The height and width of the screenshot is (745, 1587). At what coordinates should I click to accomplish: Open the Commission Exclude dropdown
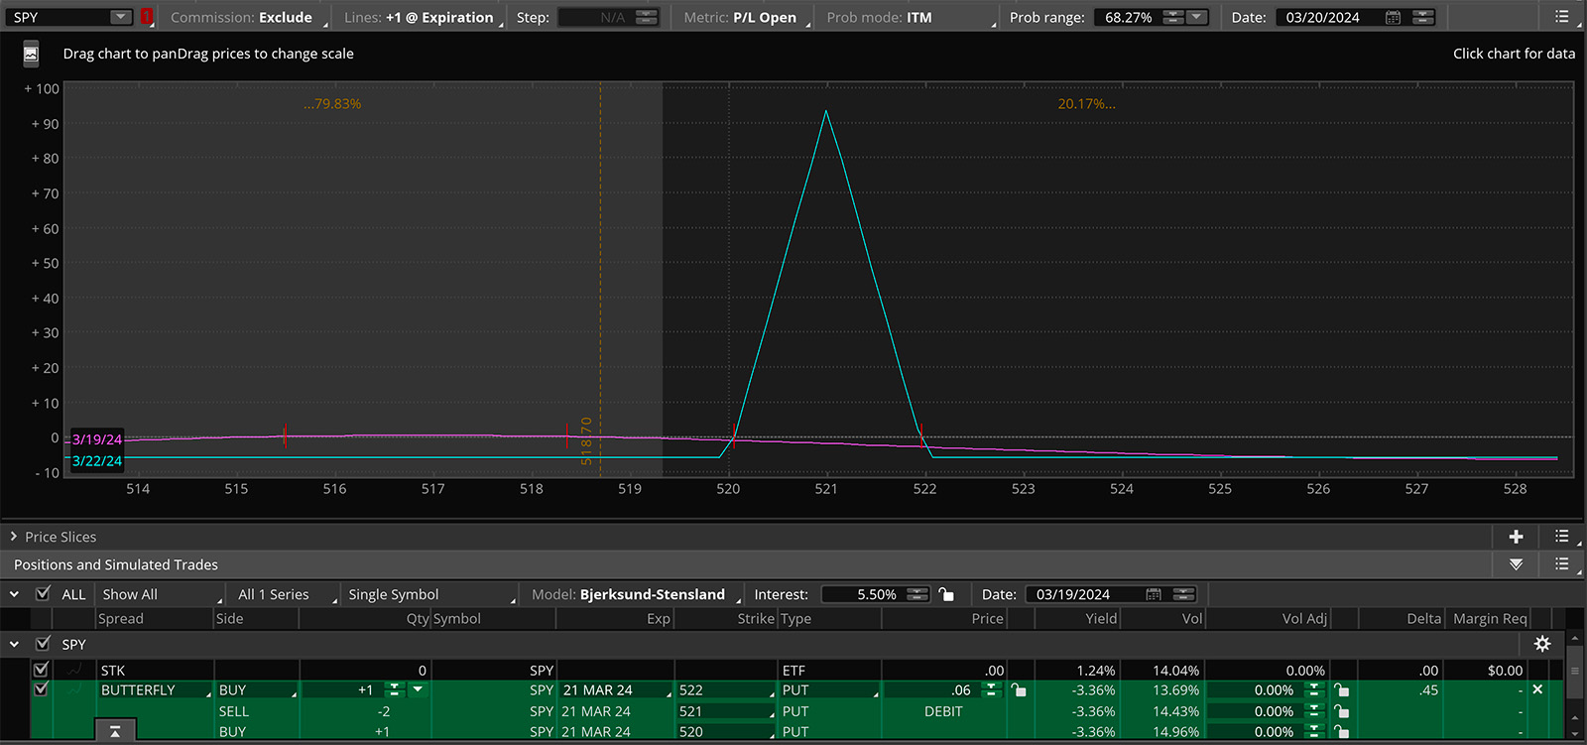point(249,17)
